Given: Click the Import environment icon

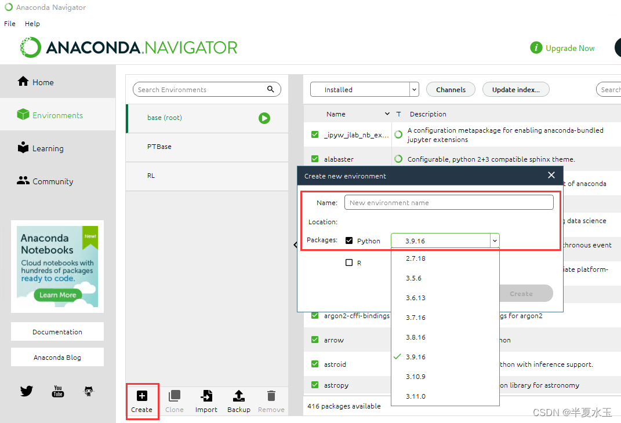Looking at the screenshot, I should tap(206, 396).
